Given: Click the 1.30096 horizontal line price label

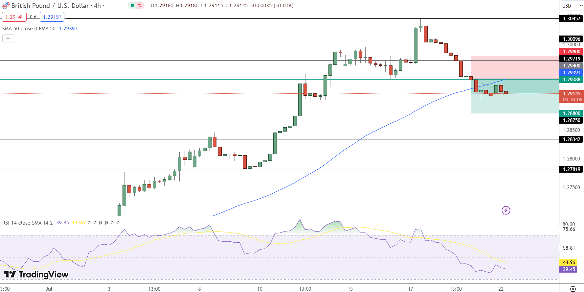Looking at the screenshot, I should [x=572, y=39].
